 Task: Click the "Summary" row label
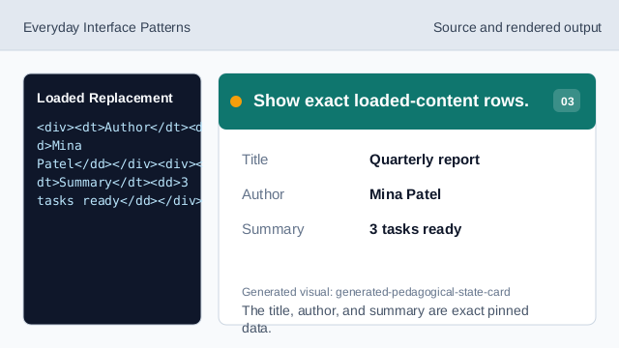click(x=273, y=229)
